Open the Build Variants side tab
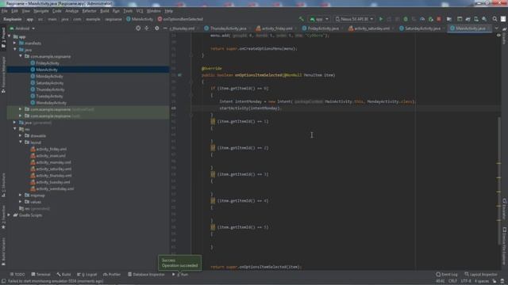This screenshot has height=285, width=508. pos(3,251)
